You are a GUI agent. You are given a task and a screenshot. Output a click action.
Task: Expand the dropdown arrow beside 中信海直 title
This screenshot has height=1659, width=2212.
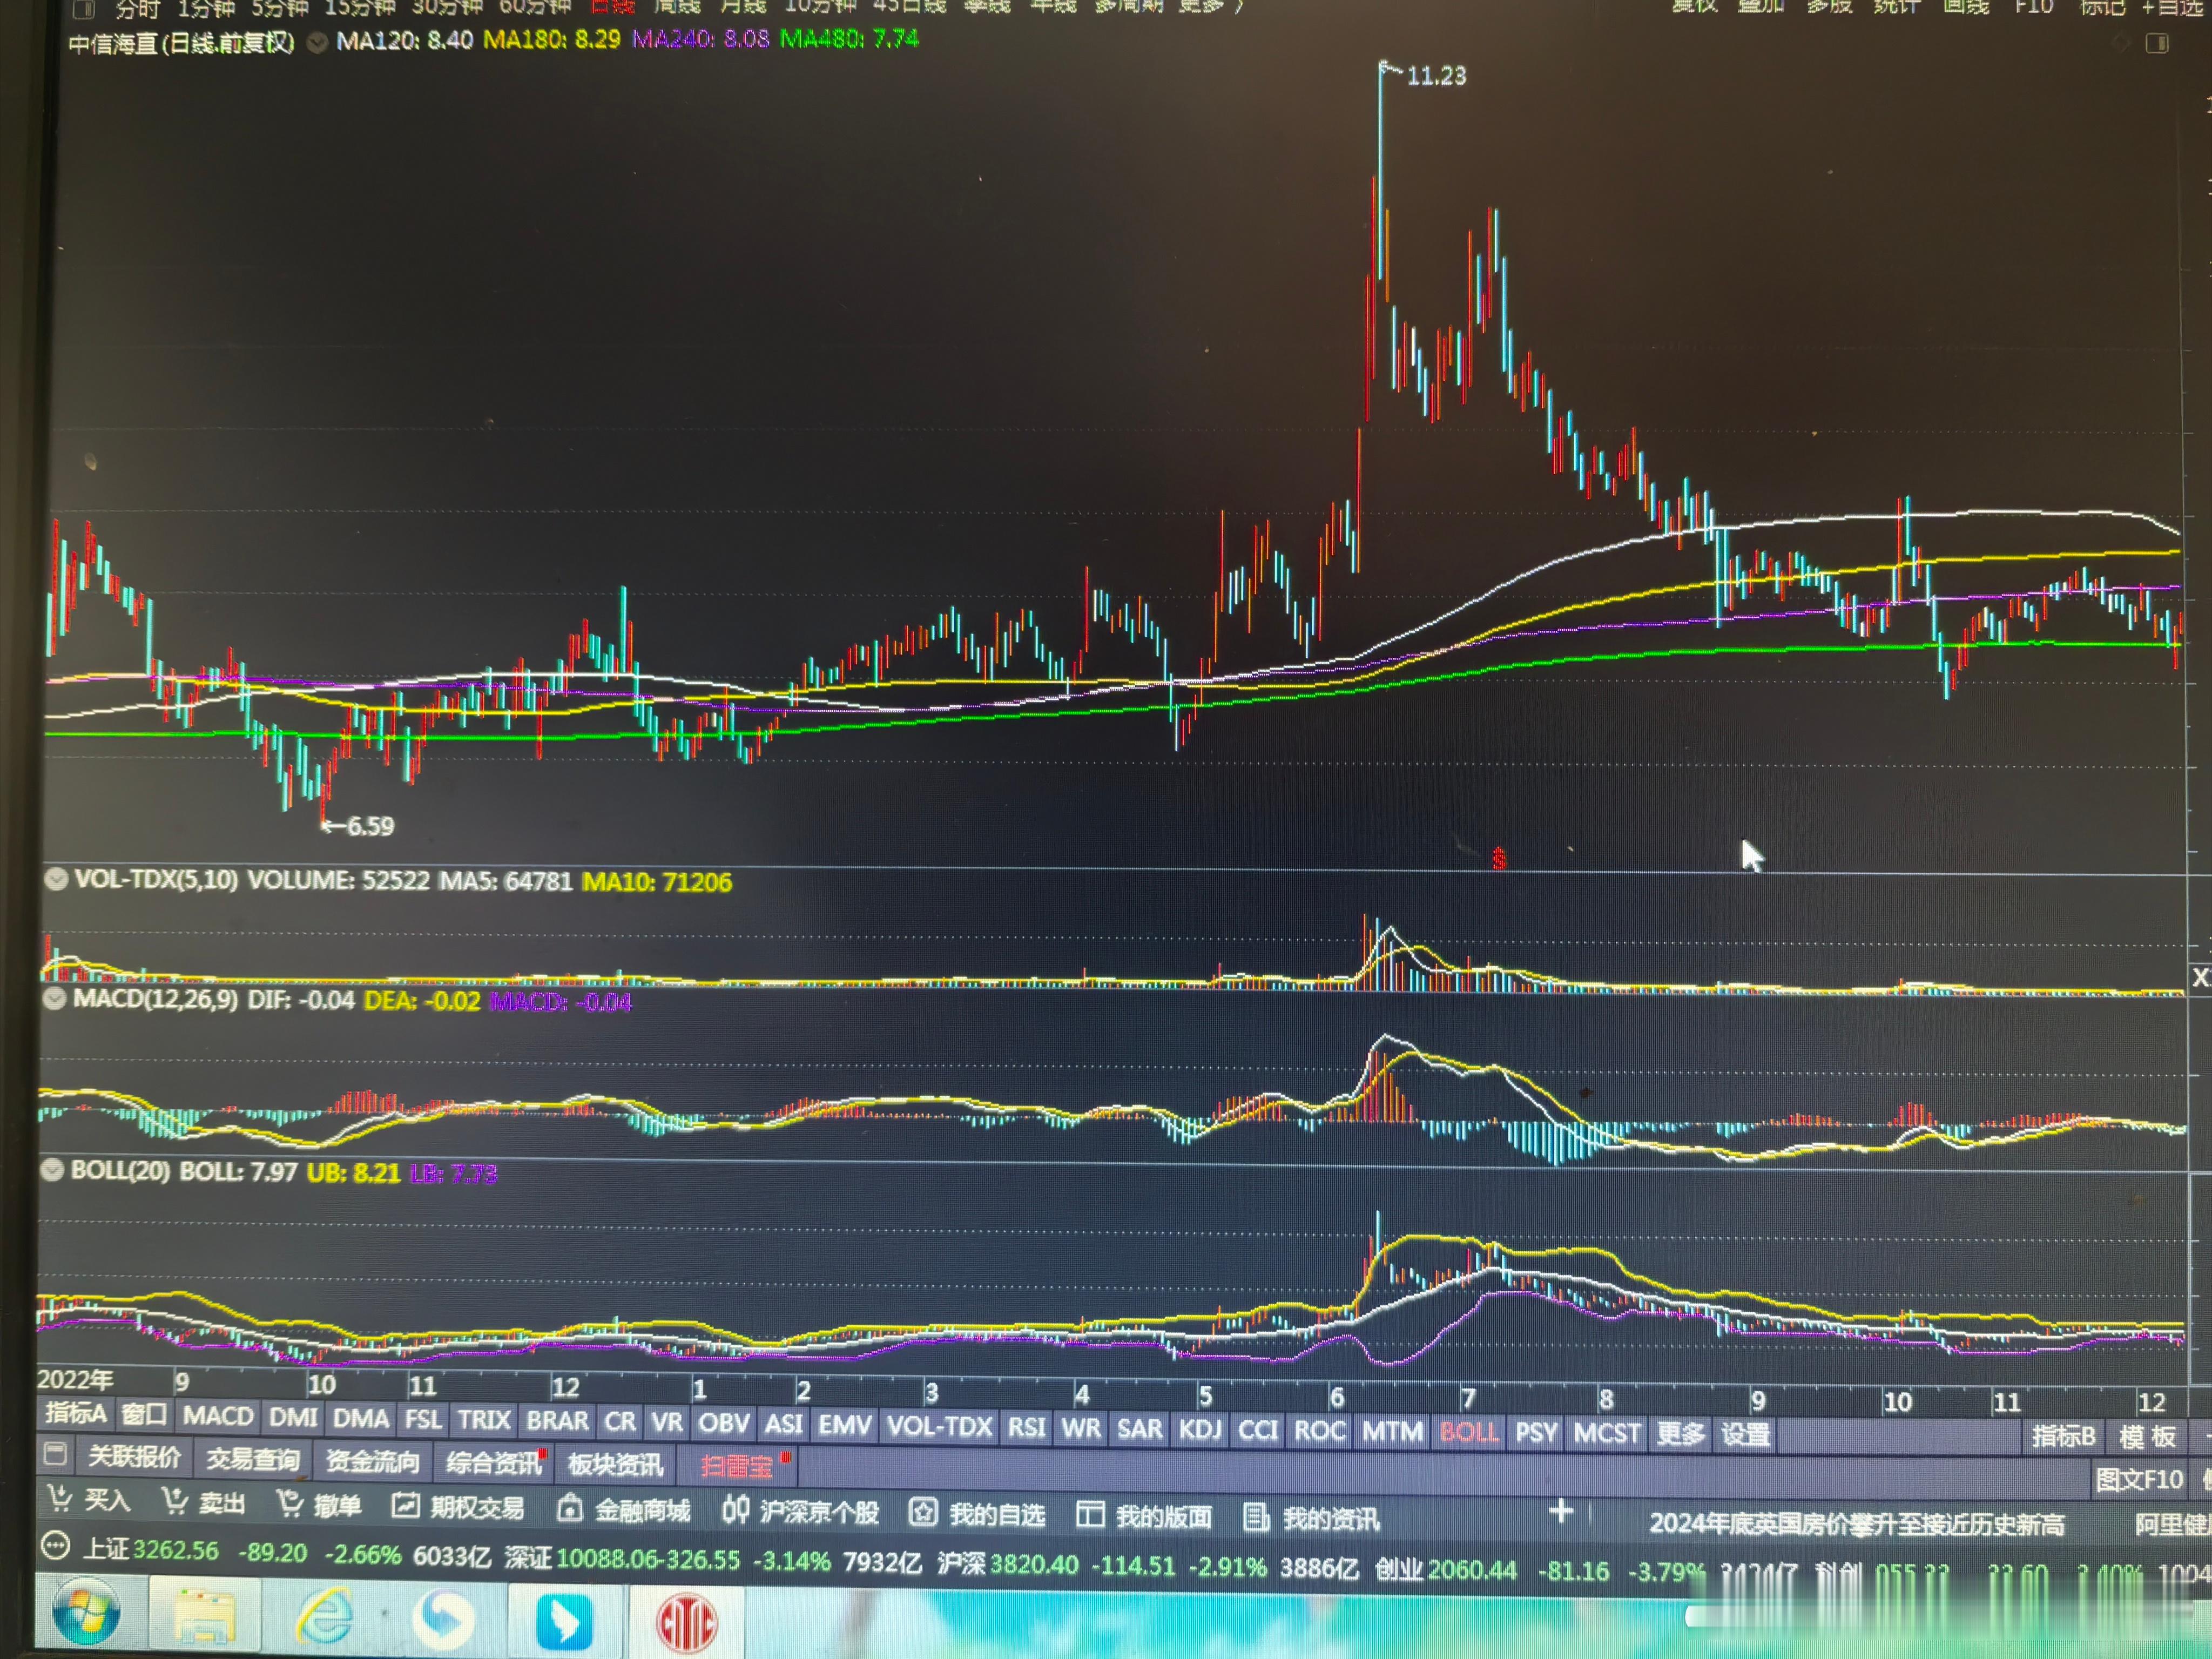pos(317,43)
